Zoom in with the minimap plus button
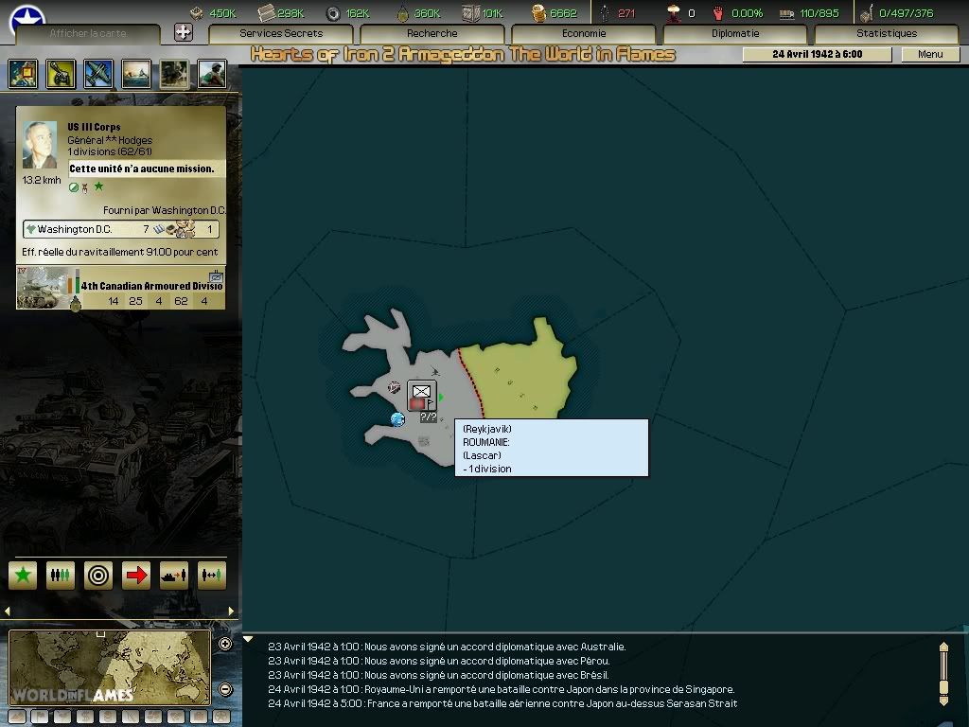Viewport: 969px width, 727px height. (225, 644)
